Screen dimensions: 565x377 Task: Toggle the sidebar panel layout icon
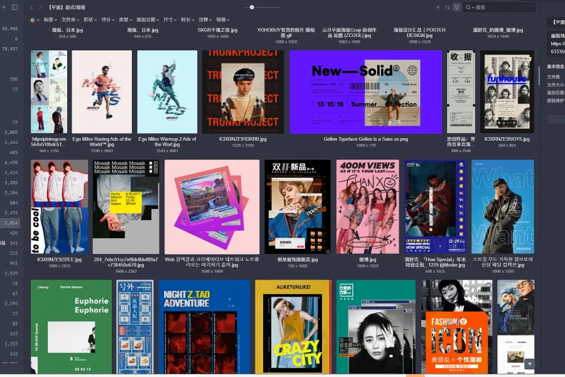15,7
